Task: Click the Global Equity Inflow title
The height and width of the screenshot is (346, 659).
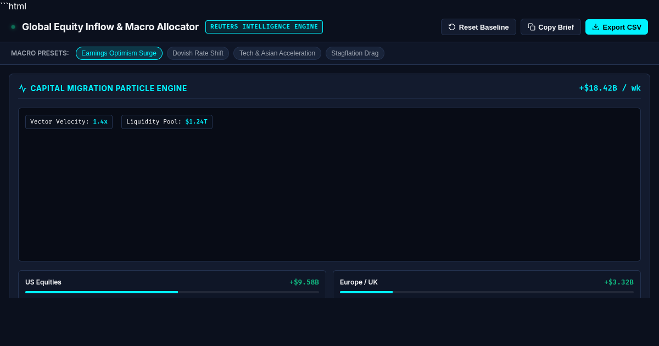Action: [110, 27]
